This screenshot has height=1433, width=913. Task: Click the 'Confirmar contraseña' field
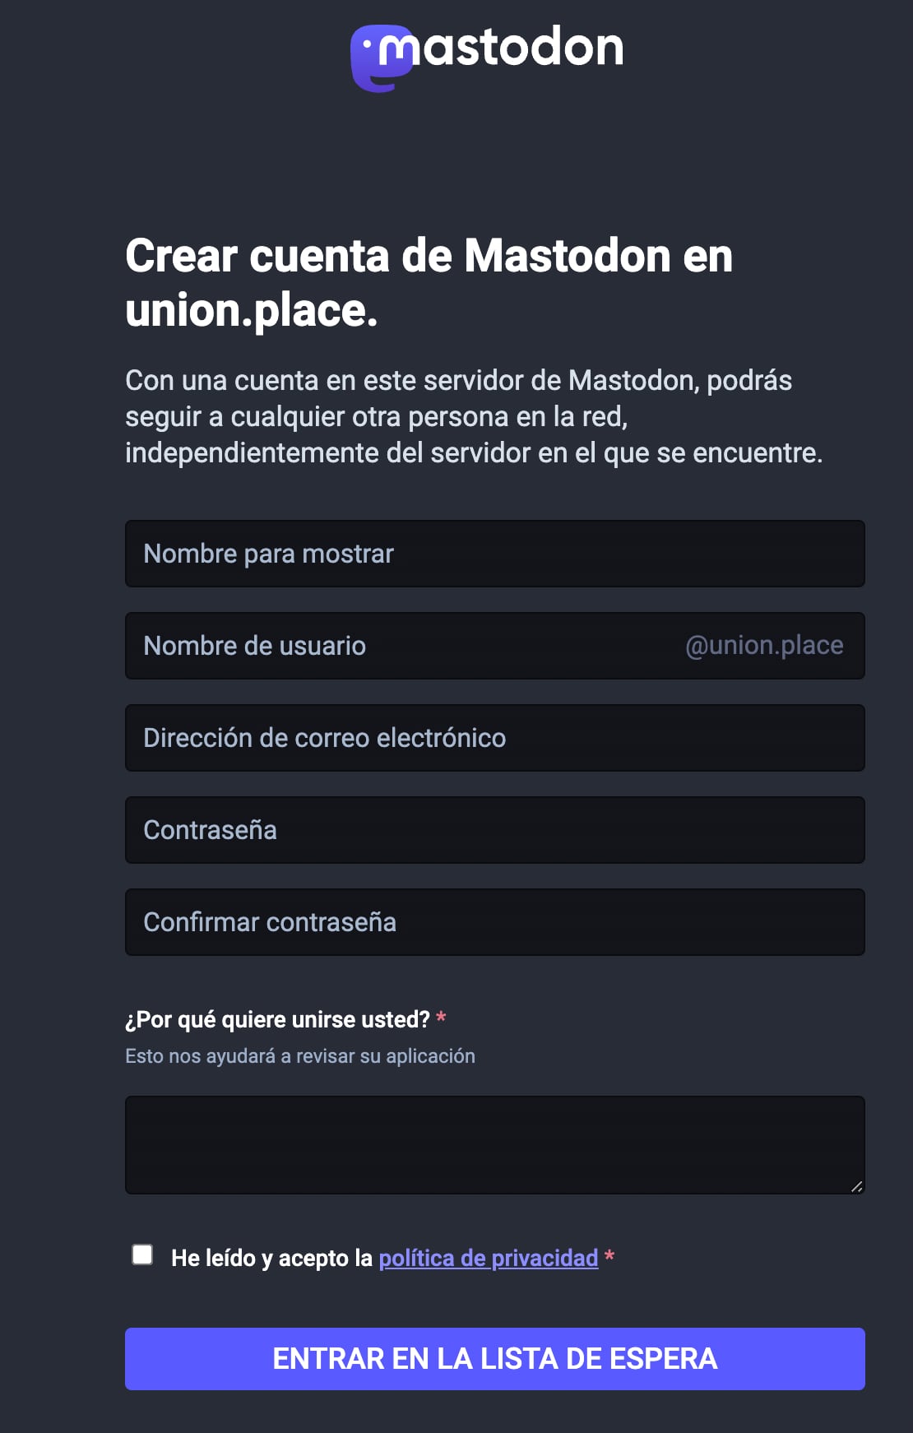494,922
